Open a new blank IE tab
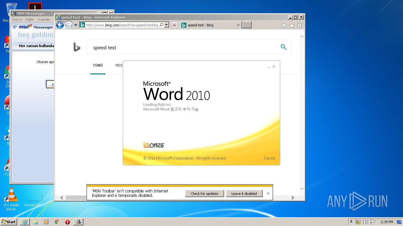Screen dimensions: 403x226 point(247,25)
